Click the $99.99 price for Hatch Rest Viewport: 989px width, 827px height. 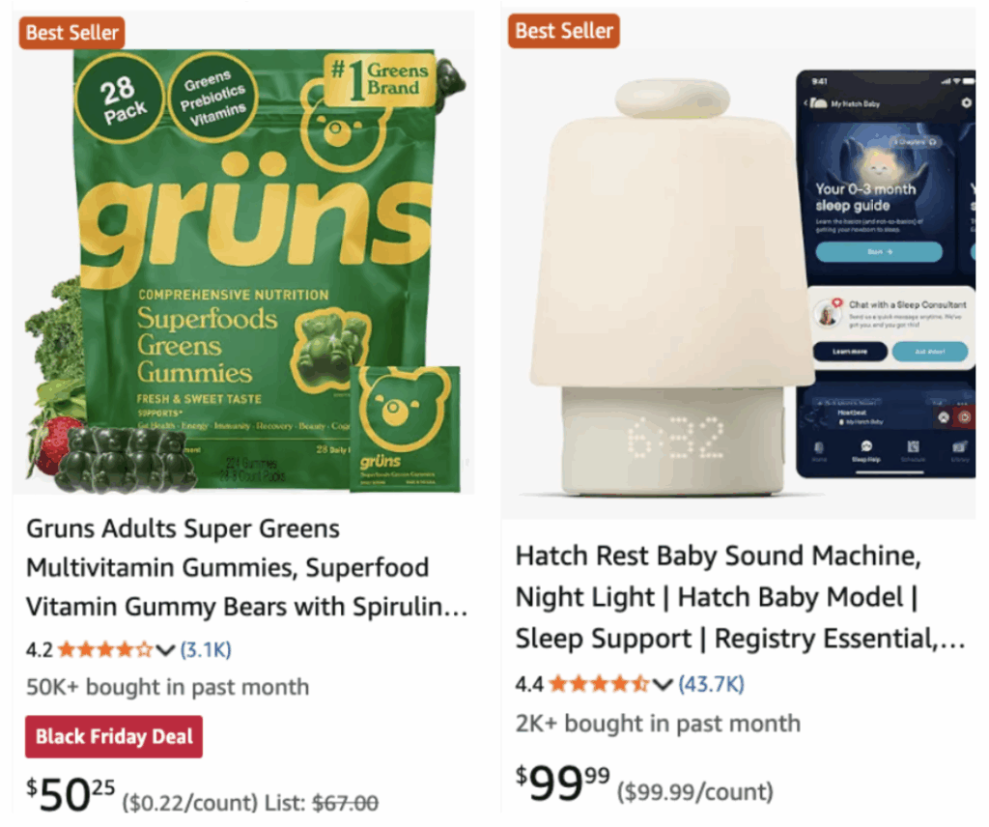[x=562, y=783]
